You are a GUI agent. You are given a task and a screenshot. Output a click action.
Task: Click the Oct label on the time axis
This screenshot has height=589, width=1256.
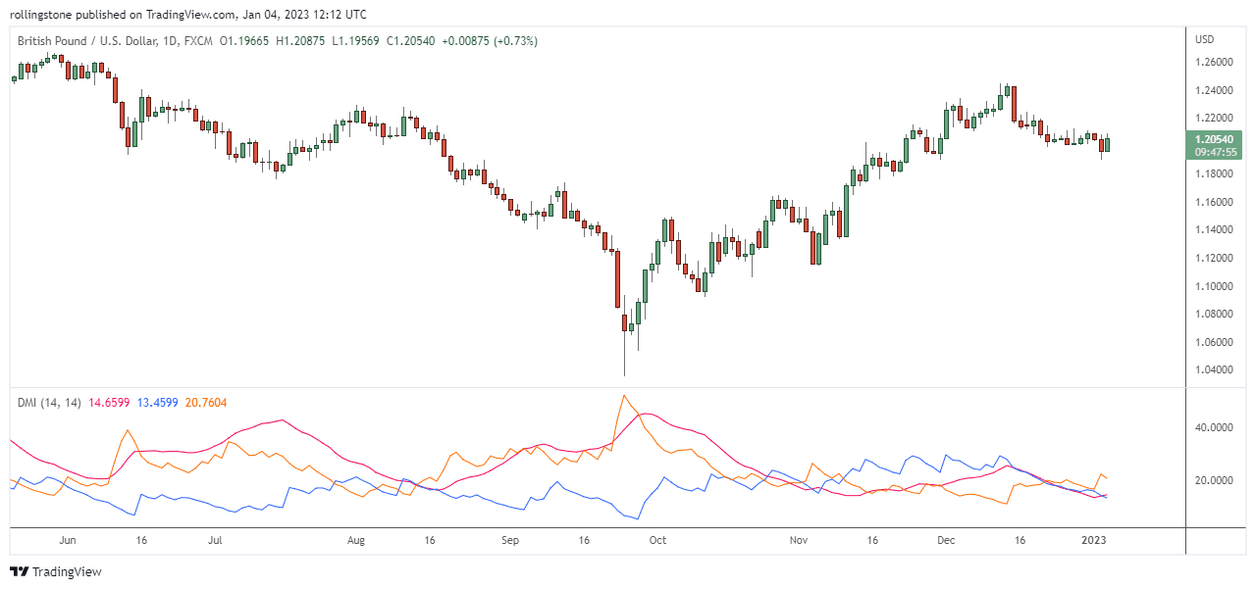[x=656, y=540]
